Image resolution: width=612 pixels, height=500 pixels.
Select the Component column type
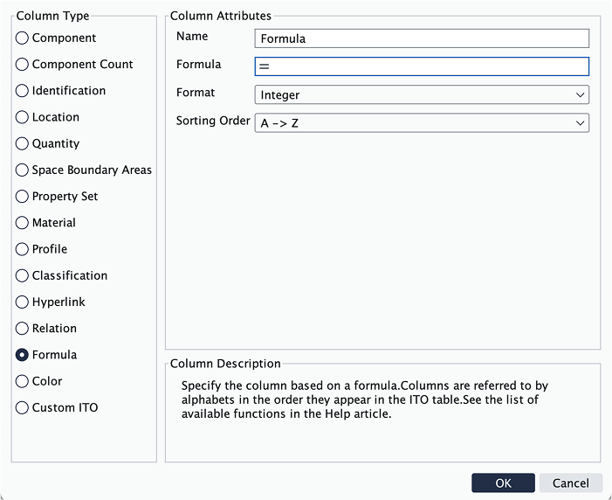(23, 38)
